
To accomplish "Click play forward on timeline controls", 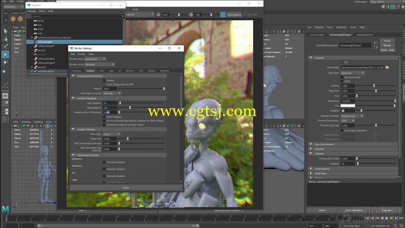I will tap(387, 218).
